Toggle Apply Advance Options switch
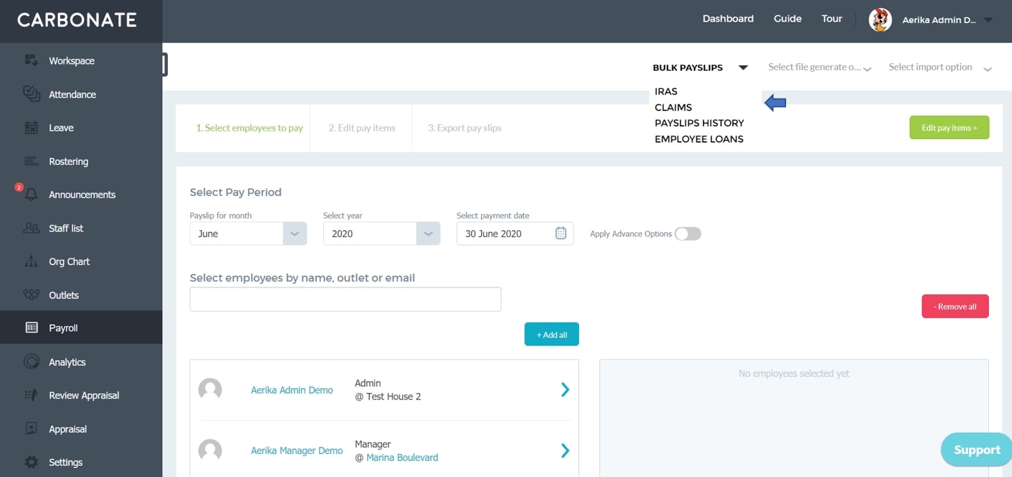The image size is (1012, 477). pos(687,234)
